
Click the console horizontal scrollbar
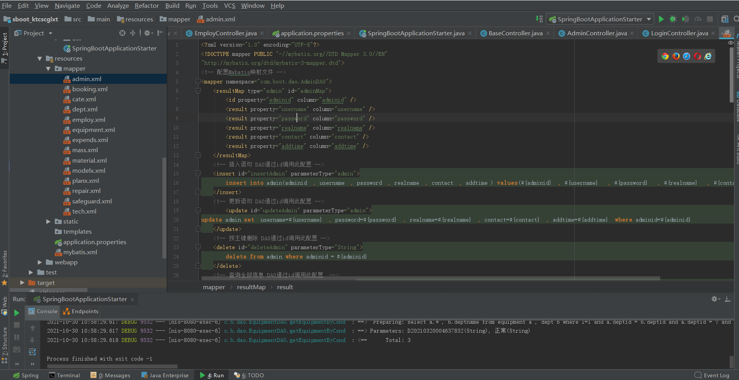point(112,366)
